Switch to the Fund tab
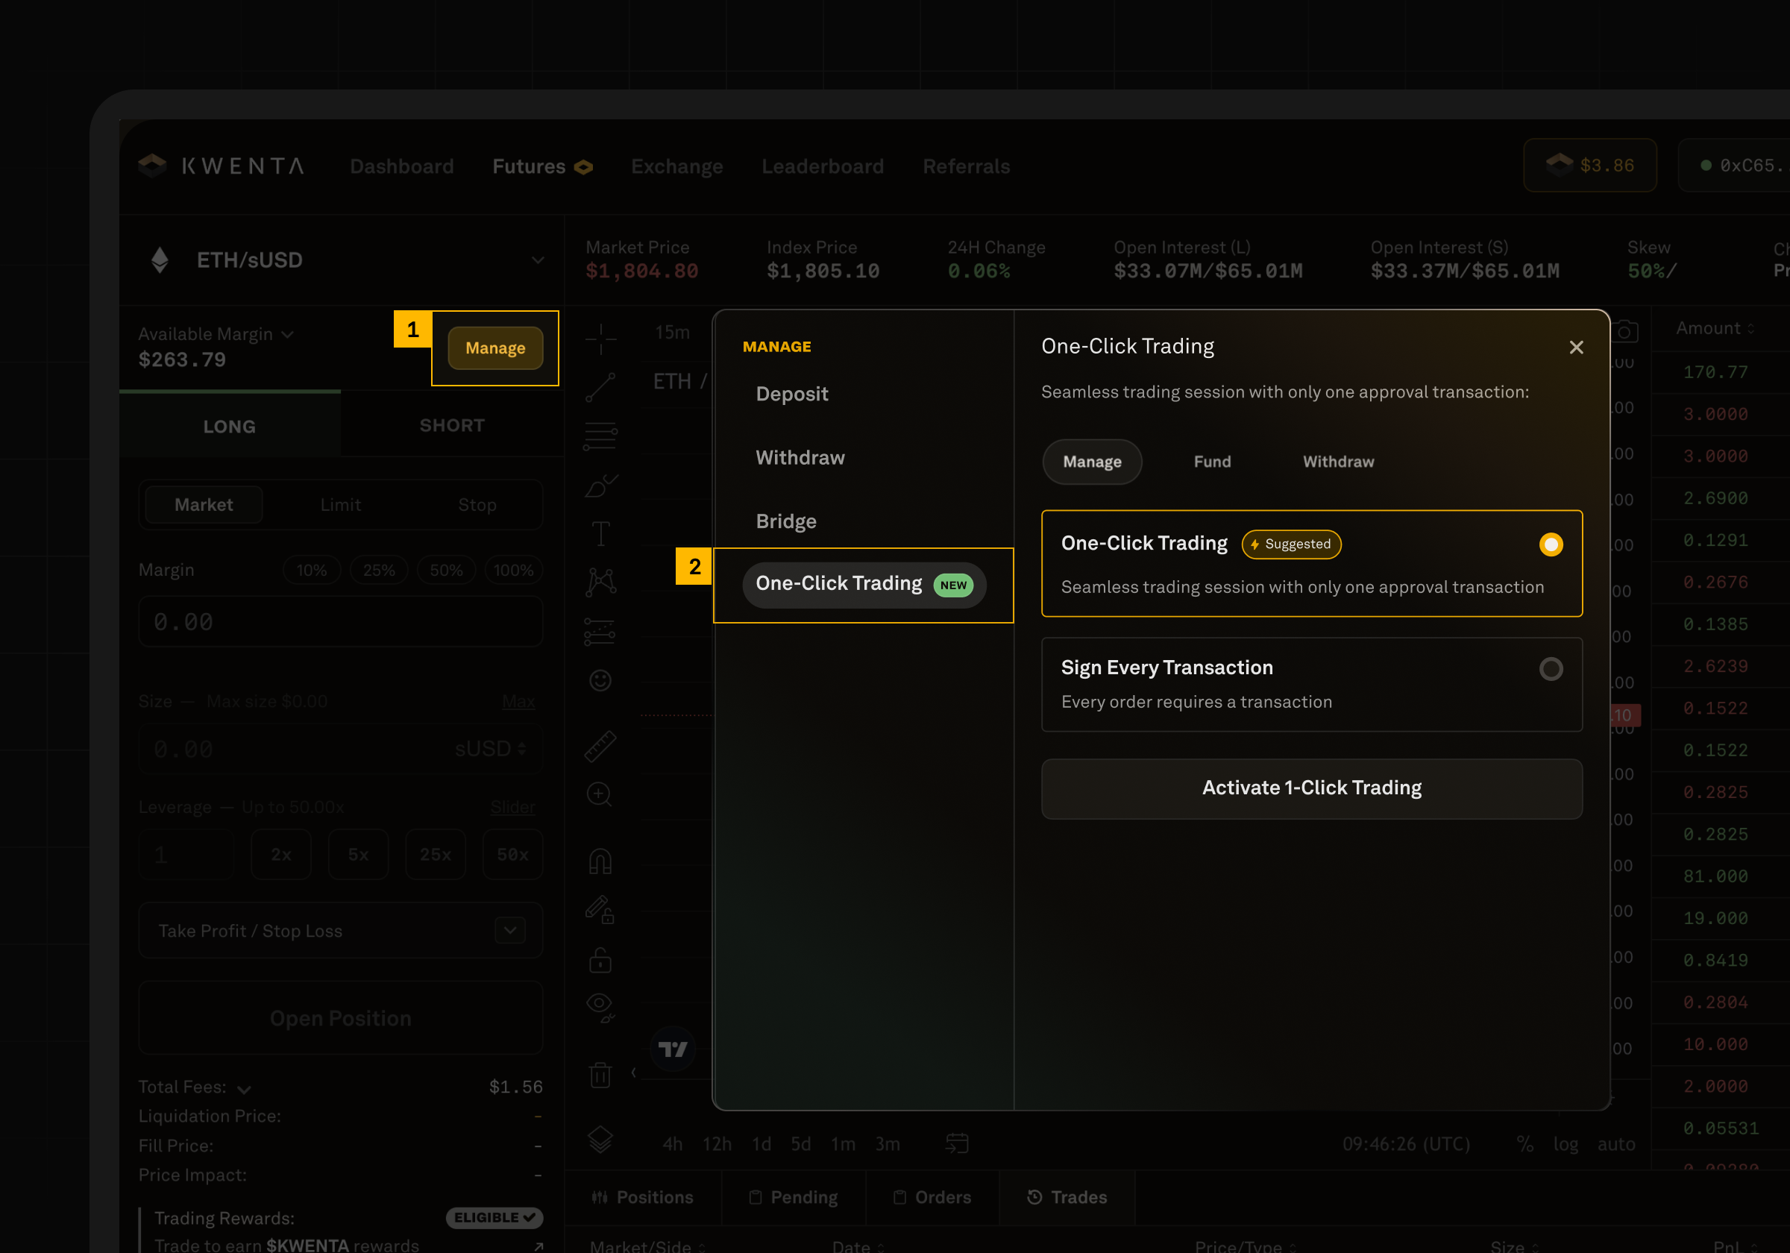This screenshot has width=1790, height=1253. [x=1212, y=462]
